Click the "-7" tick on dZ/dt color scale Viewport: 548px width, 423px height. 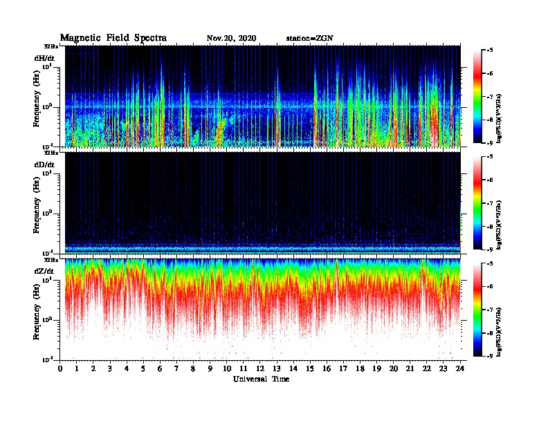[x=490, y=310]
